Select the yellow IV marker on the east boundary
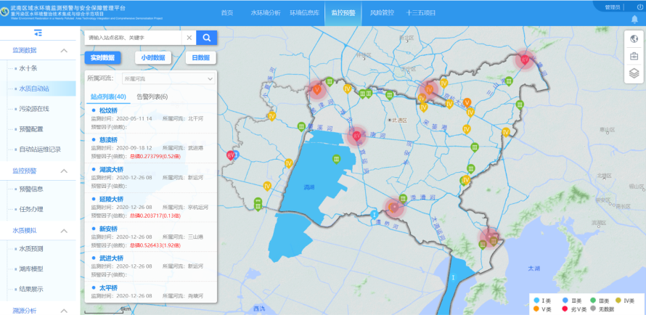The image size is (646, 315). (x=505, y=132)
